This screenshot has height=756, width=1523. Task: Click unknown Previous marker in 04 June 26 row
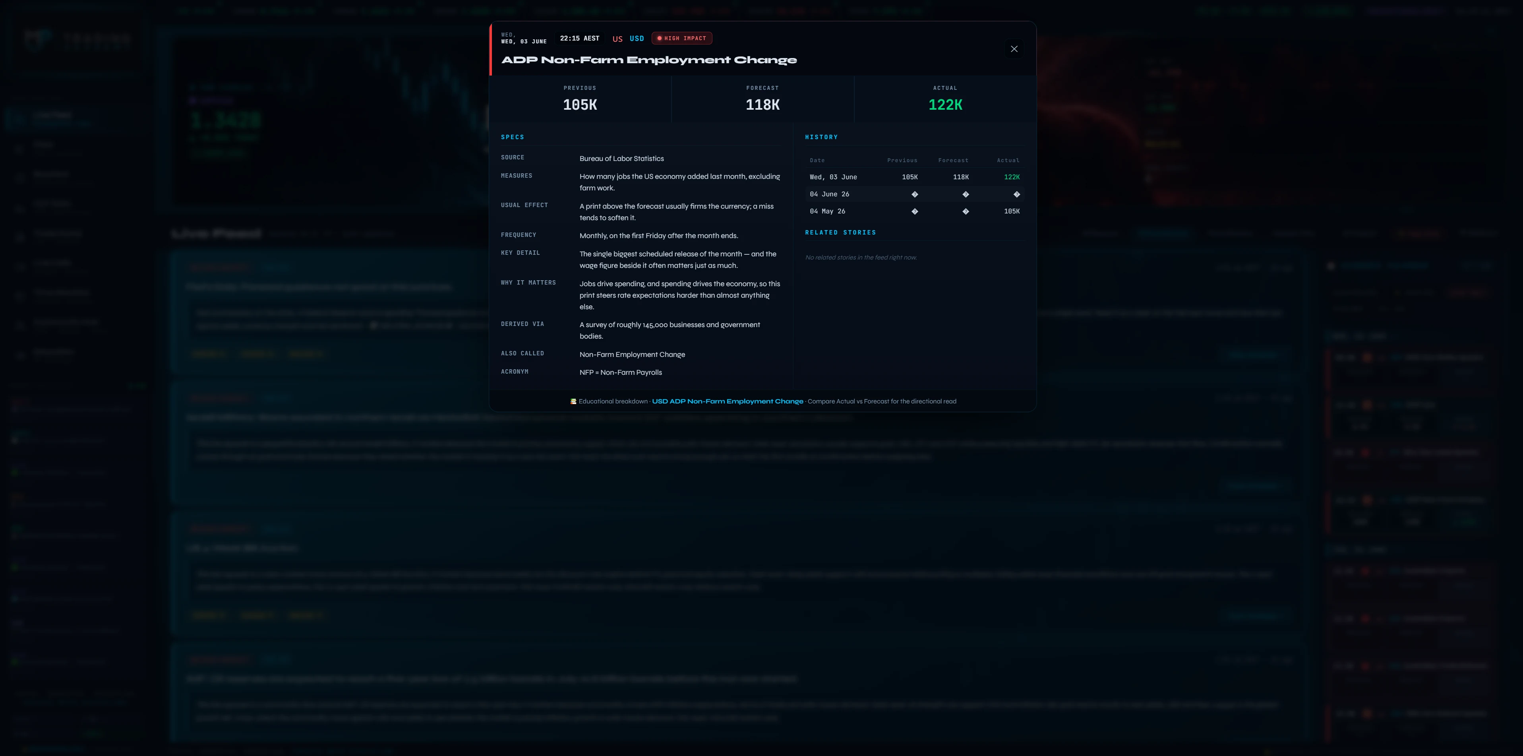pyautogui.click(x=915, y=194)
